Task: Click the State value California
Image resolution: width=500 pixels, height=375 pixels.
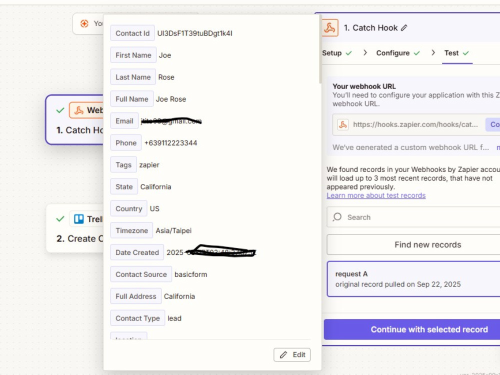Action: (x=155, y=187)
